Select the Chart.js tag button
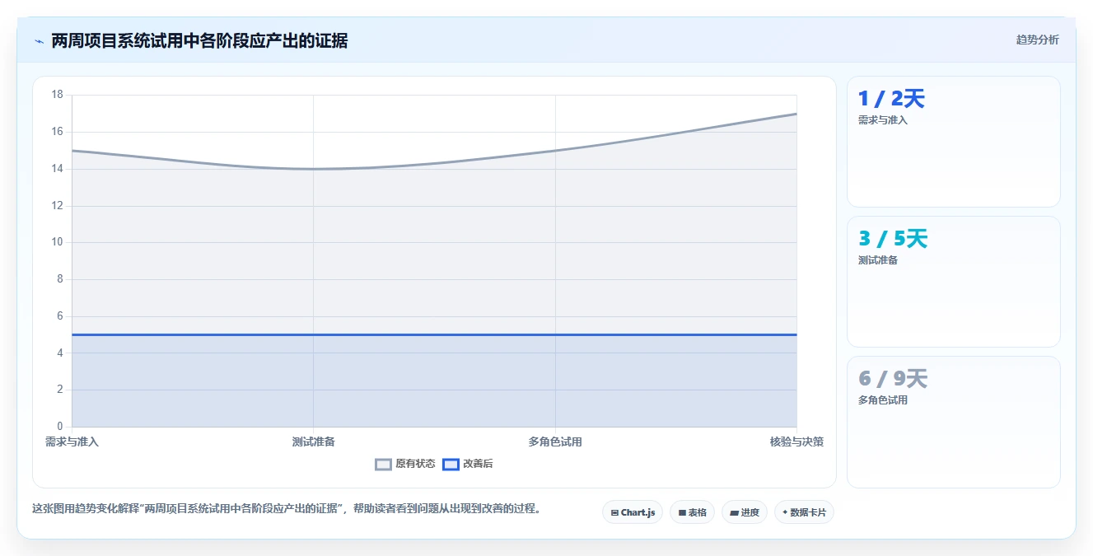 point(633,512)
